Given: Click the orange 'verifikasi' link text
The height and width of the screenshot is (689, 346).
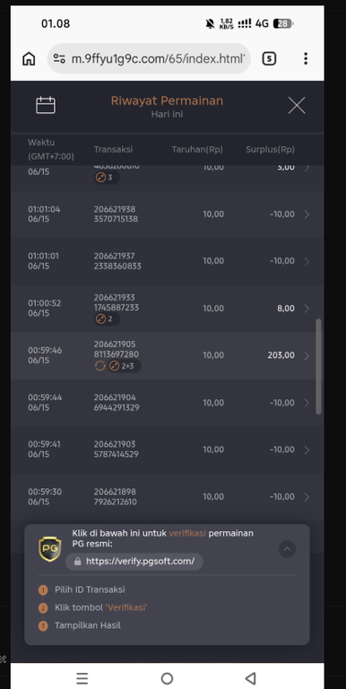Looking at the screenshot, I should click(x=187, y=534).
